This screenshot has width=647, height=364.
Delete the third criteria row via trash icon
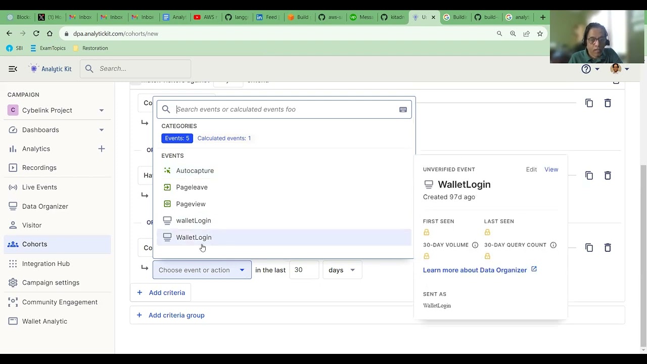point(608,248)
